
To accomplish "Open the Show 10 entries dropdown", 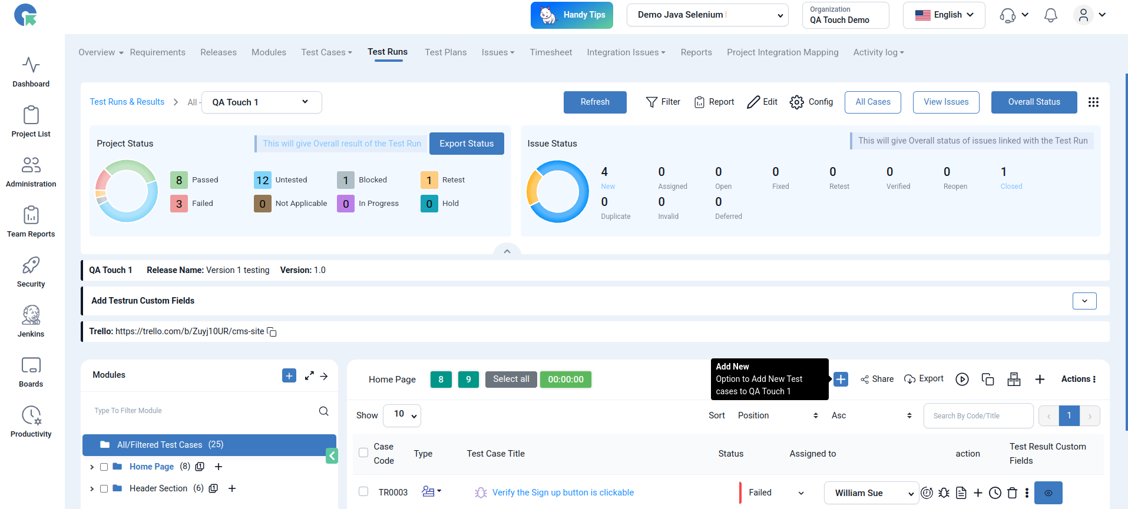I will click(x=402, y=415).
